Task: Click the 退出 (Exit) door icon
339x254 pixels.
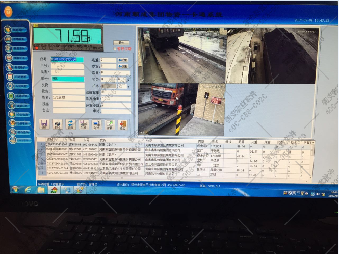Action: pyautogui.click(x=122, y=124)
